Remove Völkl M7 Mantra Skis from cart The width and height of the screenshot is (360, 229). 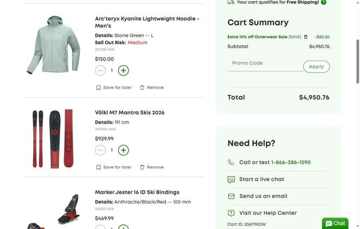click(x=152, y=167)
